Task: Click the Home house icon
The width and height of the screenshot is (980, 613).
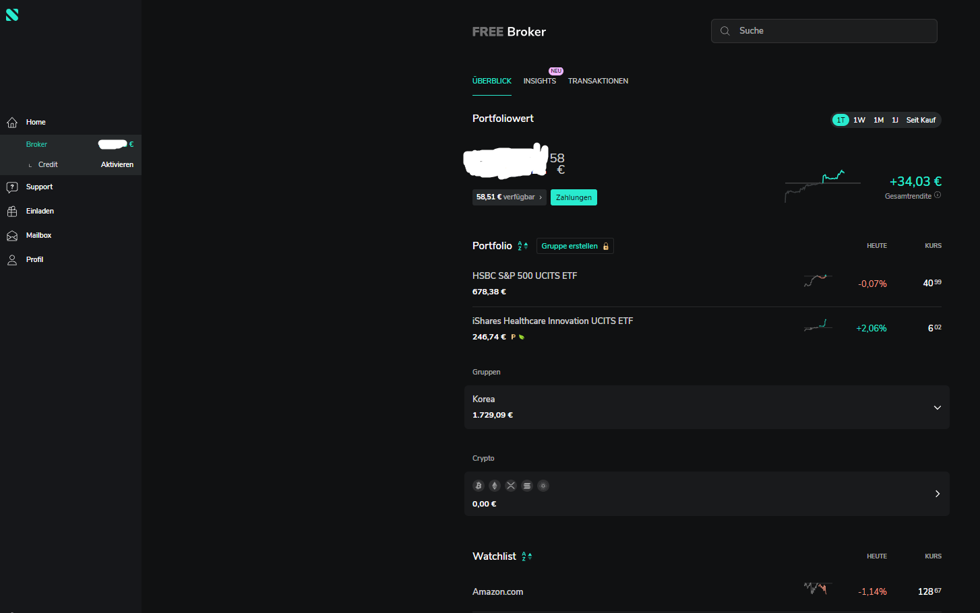Action: point(12,123)
